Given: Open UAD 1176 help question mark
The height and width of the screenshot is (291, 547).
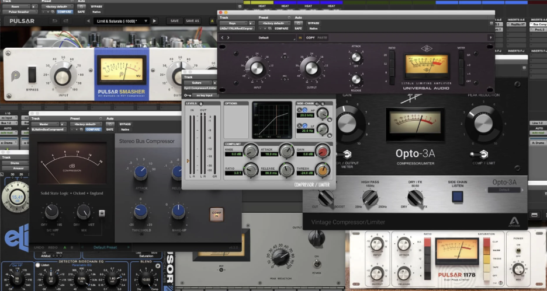Looking at the screenshot, I should [x=490, y=37].
